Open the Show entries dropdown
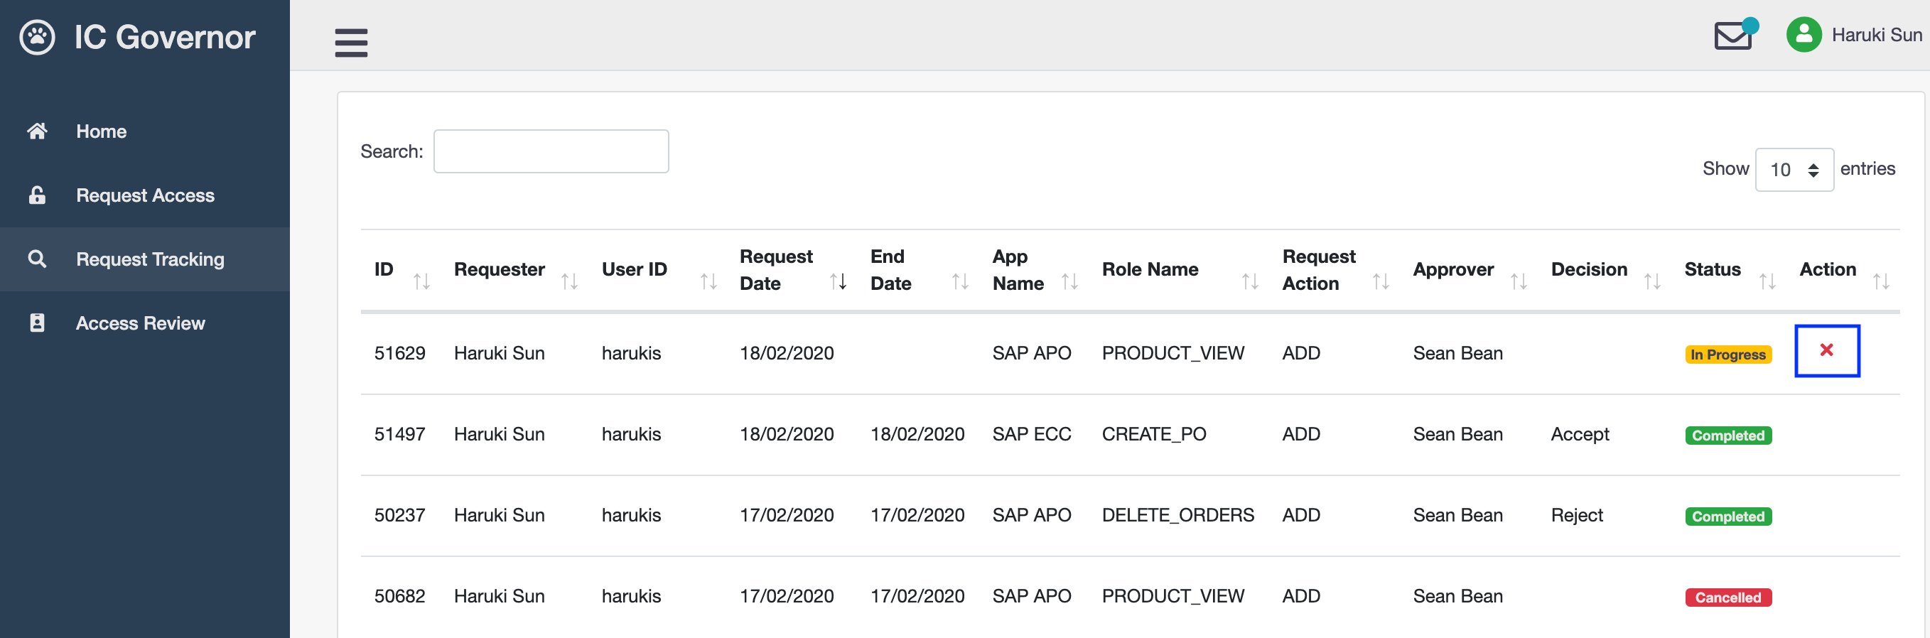This screenshot has height=638, width=1930. click(1794, 170)
